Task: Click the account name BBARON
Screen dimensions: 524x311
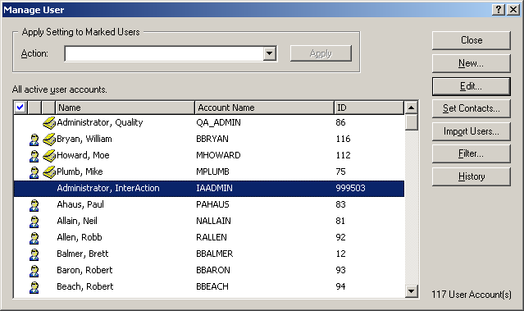Action: click(x=213, y=270)
